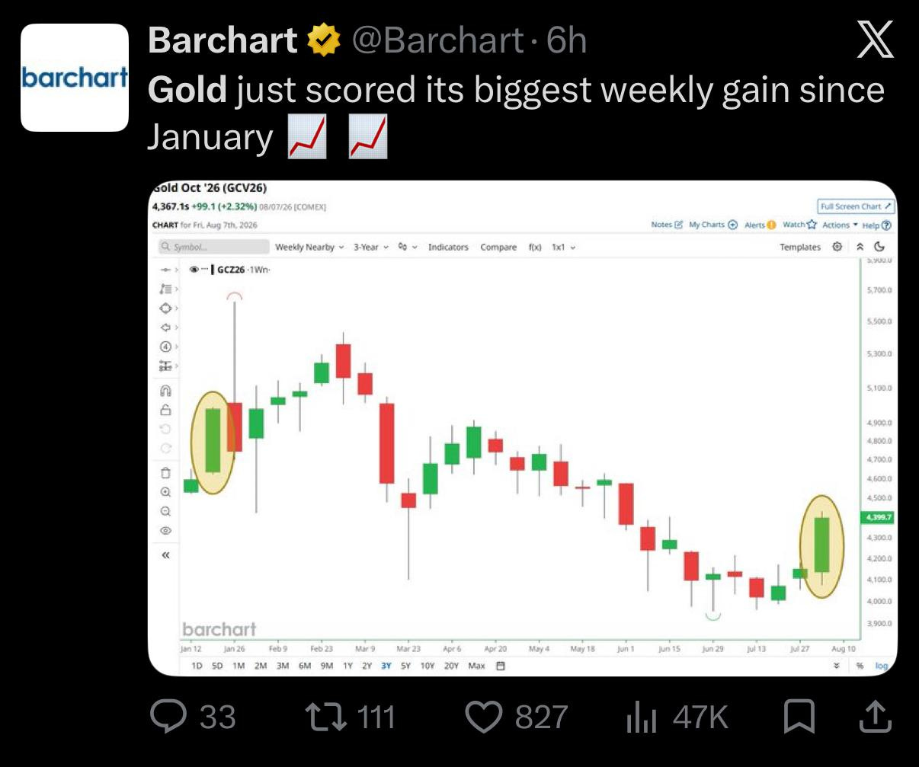919x767 pixels.
Task: Open the 1x1 grid layout dropdown
Action: (564, 247)
